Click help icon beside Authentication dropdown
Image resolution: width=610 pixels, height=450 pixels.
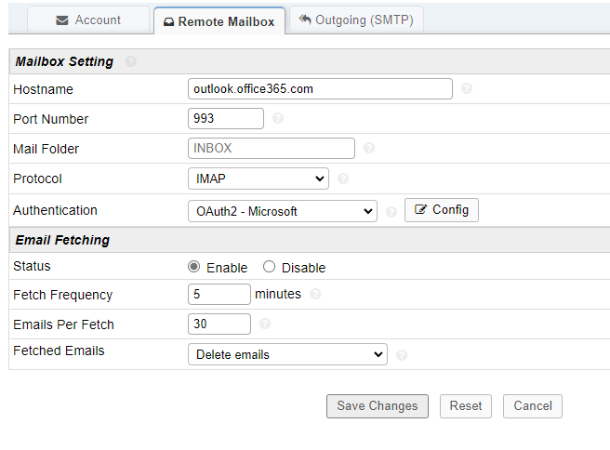pos(391,212)
